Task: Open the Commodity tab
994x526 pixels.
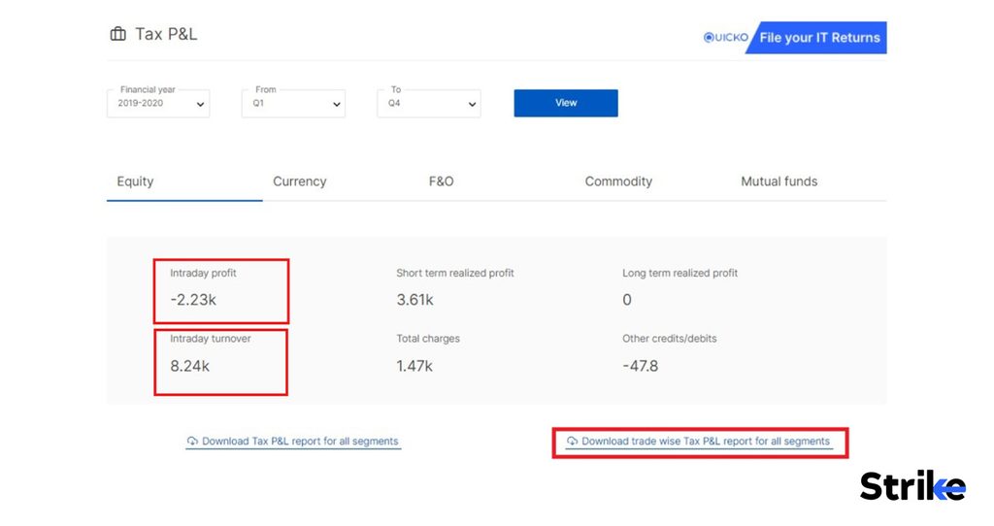Action: (x=618, y=181)
